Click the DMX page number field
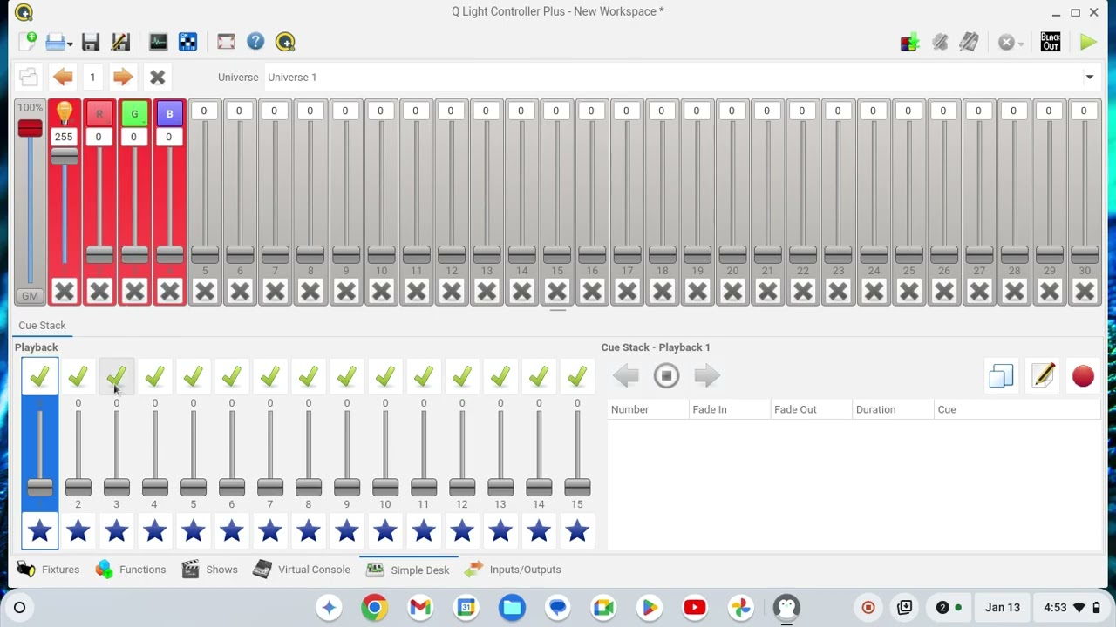The image size is (1116, 627). click(x=92, y=77)
